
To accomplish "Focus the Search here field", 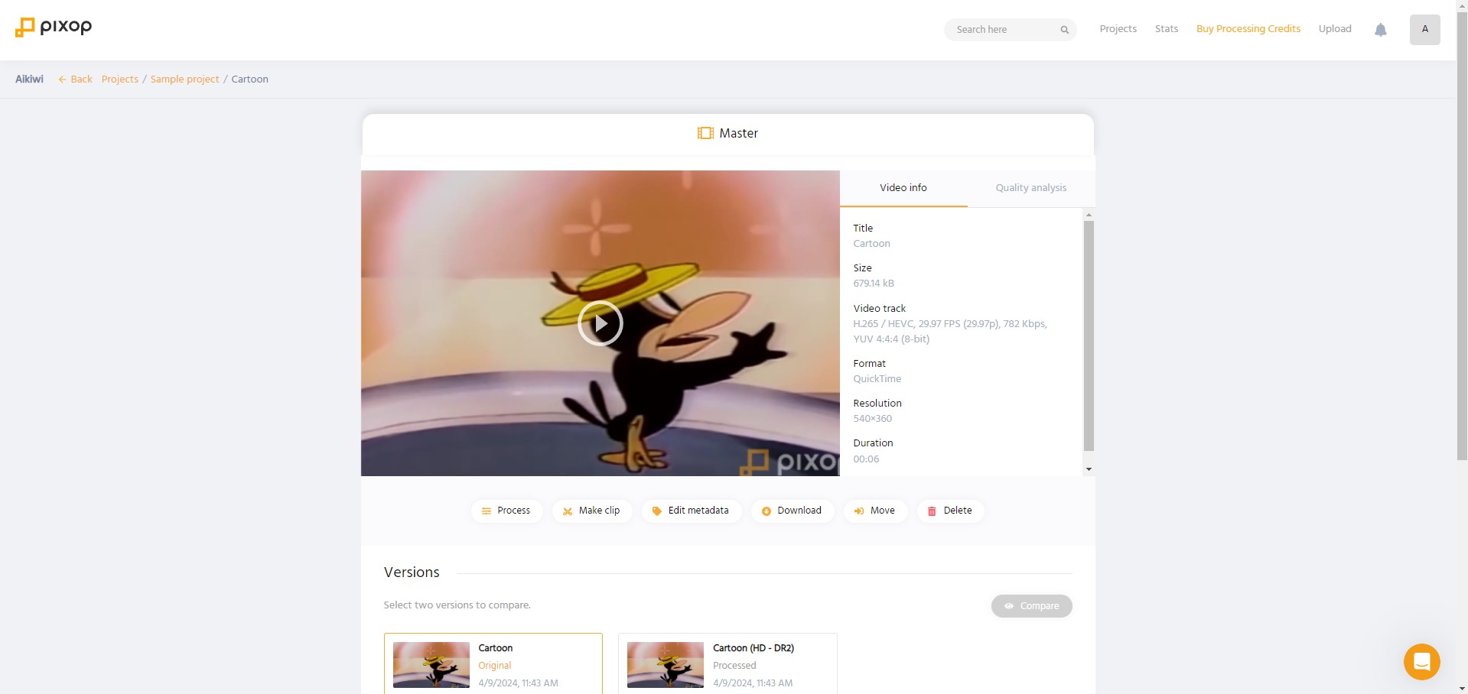I will click(1010, 30).
